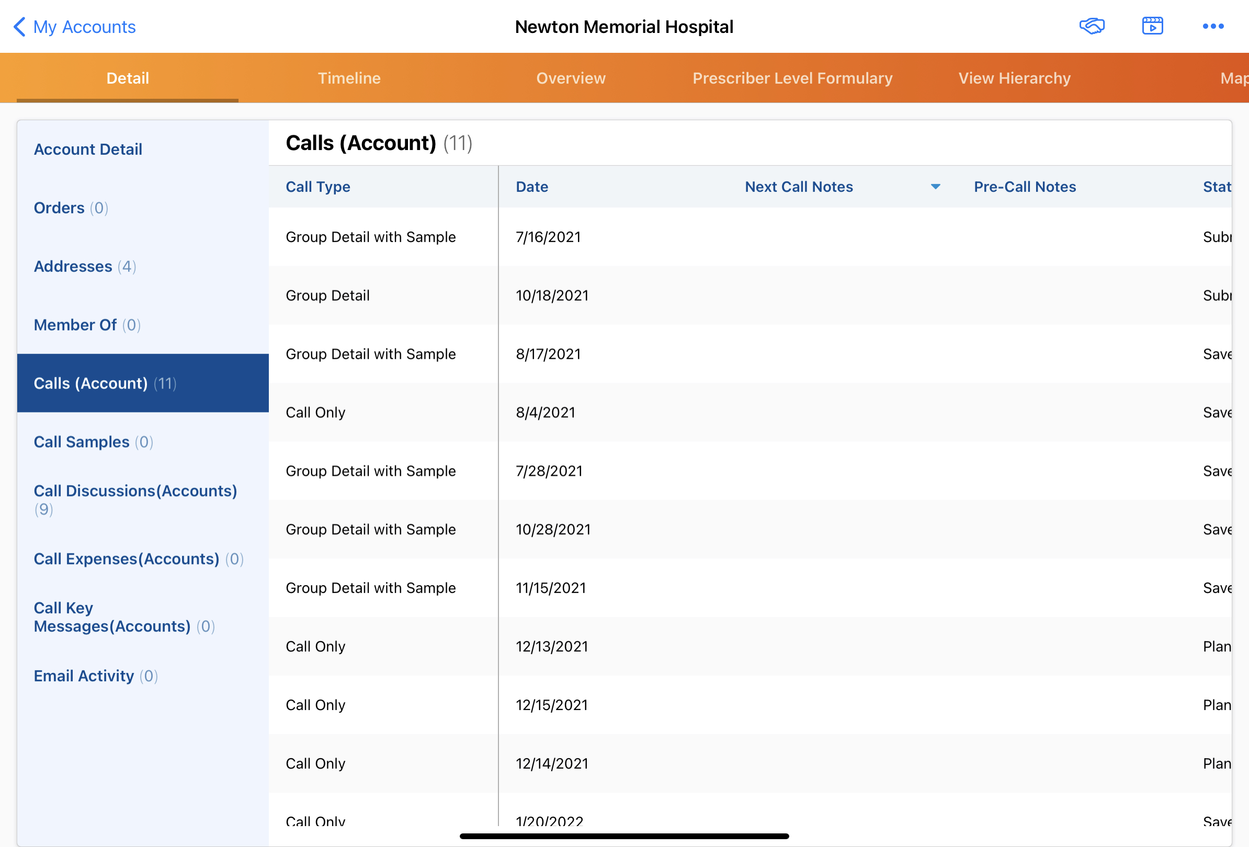The height and width of the screenshot is (847, 1249).
Task: View the Account Detail section
Action: [88, 149]
